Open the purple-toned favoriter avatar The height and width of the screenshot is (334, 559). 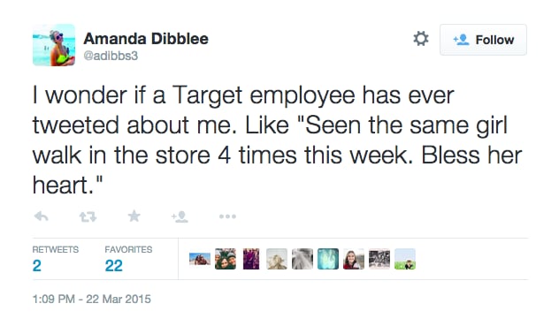(x=251, y=259)
